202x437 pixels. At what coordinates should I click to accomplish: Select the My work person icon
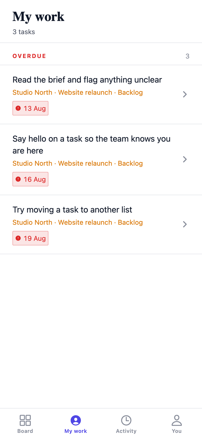pos(76,420)
